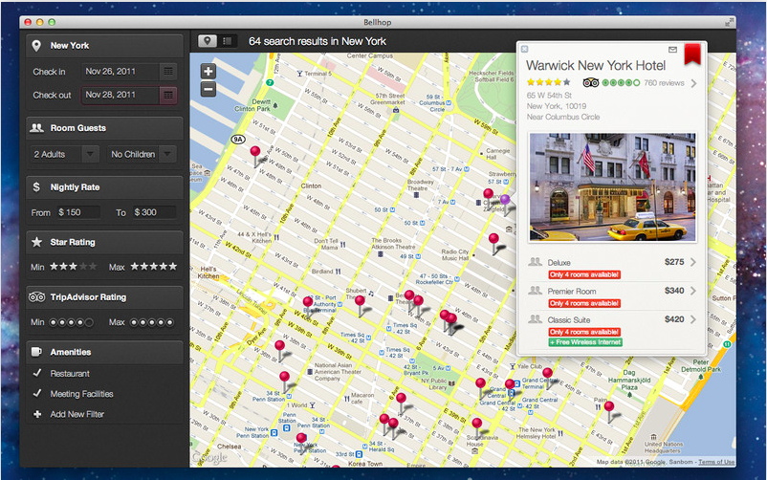Set Max TripAdvisor rating to first circle
This screenshot has height=480, width=767.
134,322
